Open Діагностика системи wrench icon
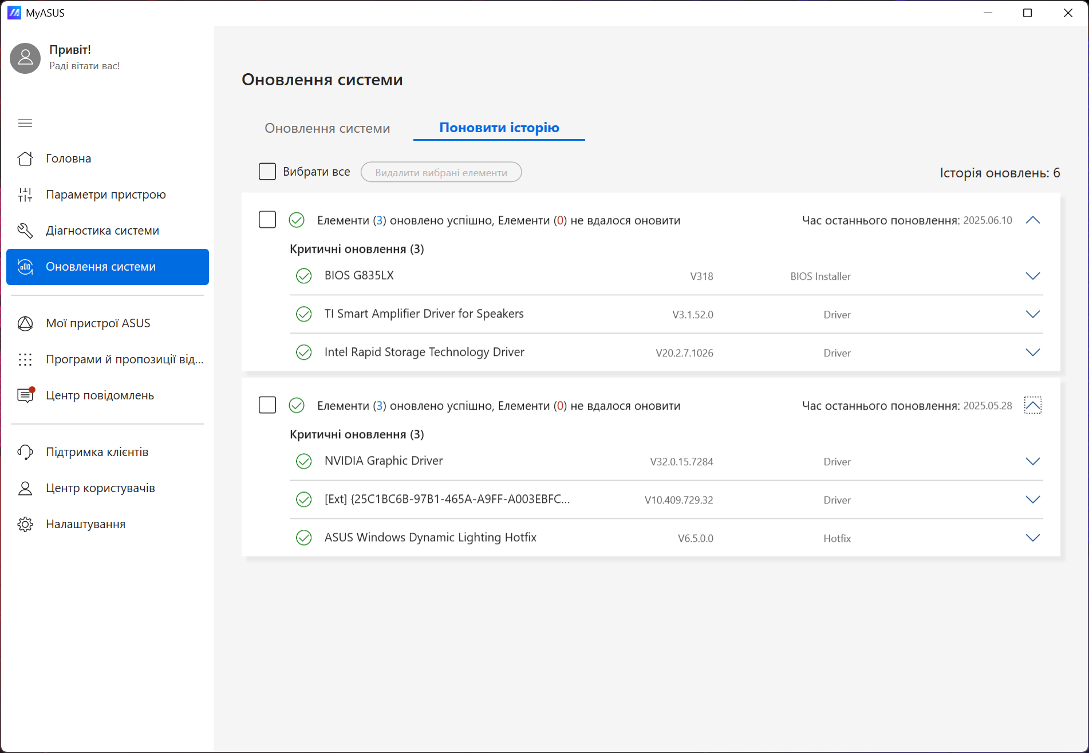The image size is (1089, 753). point(25,231)
